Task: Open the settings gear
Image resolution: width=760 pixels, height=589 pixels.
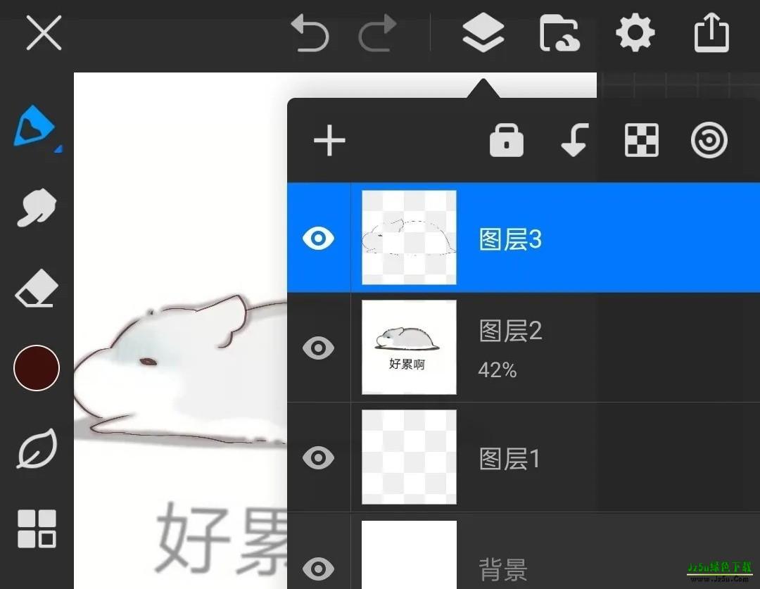Action: pyautogui.click(x=634, y=32)
